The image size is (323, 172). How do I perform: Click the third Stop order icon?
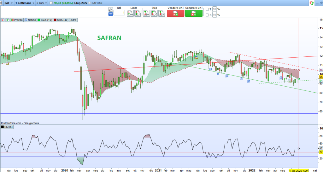coord(162,13)
